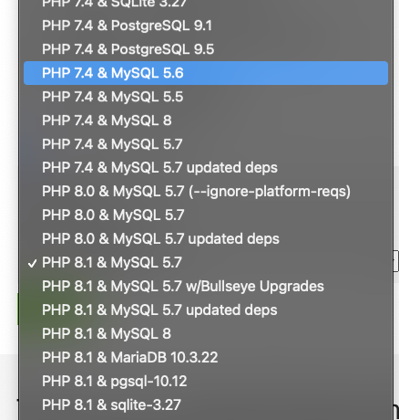Choose plain PHP 8.0 & MySQL 5.7
Viewport: 399px width, 420px height.
[206, 215]
